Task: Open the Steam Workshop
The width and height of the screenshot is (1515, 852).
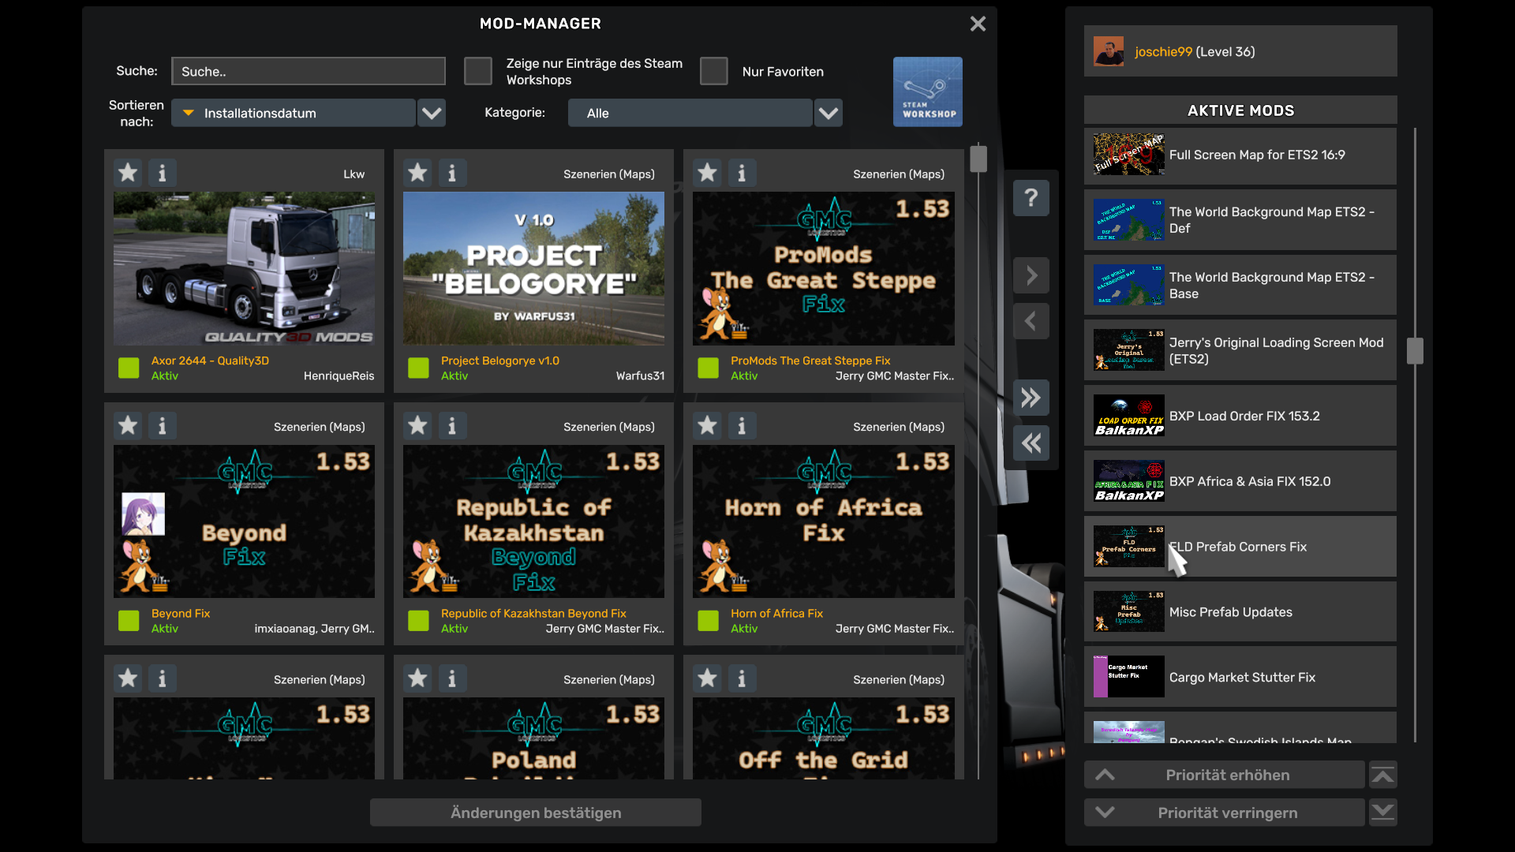Action: (927, 92)
